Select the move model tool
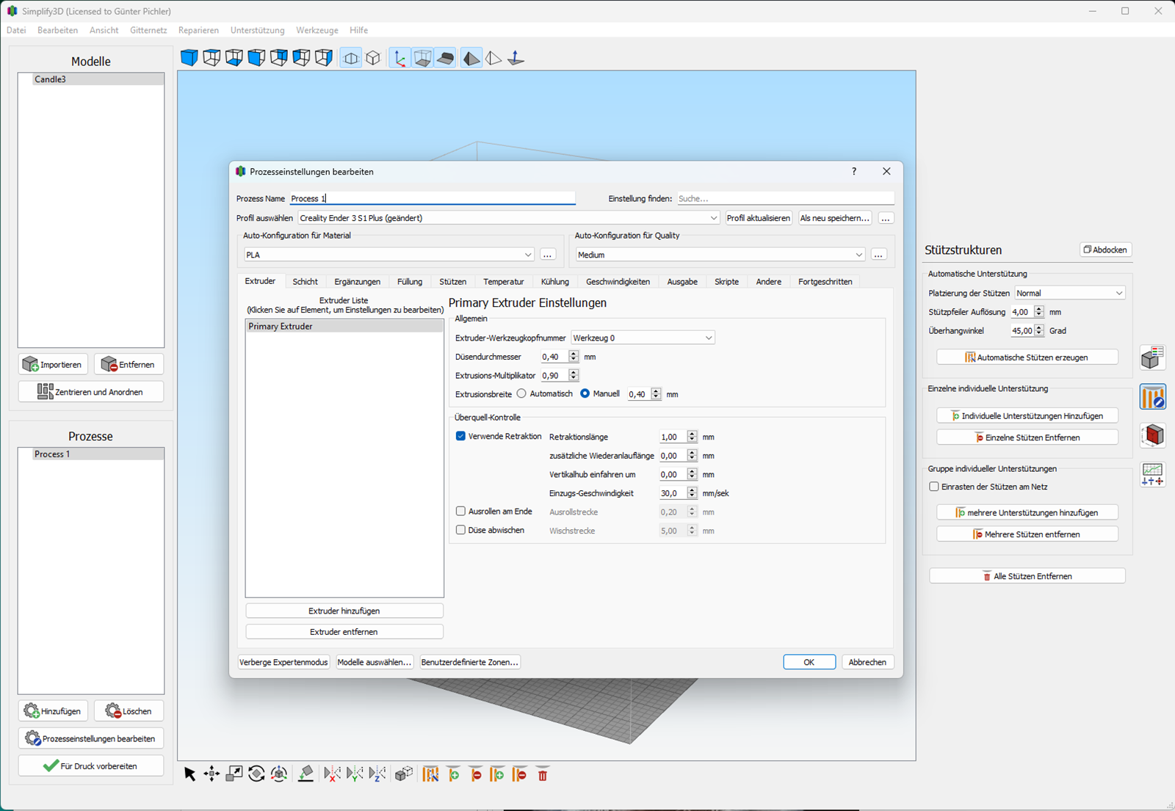The height and width of the screenshot is (811, 1175). (x=211, y=774)
